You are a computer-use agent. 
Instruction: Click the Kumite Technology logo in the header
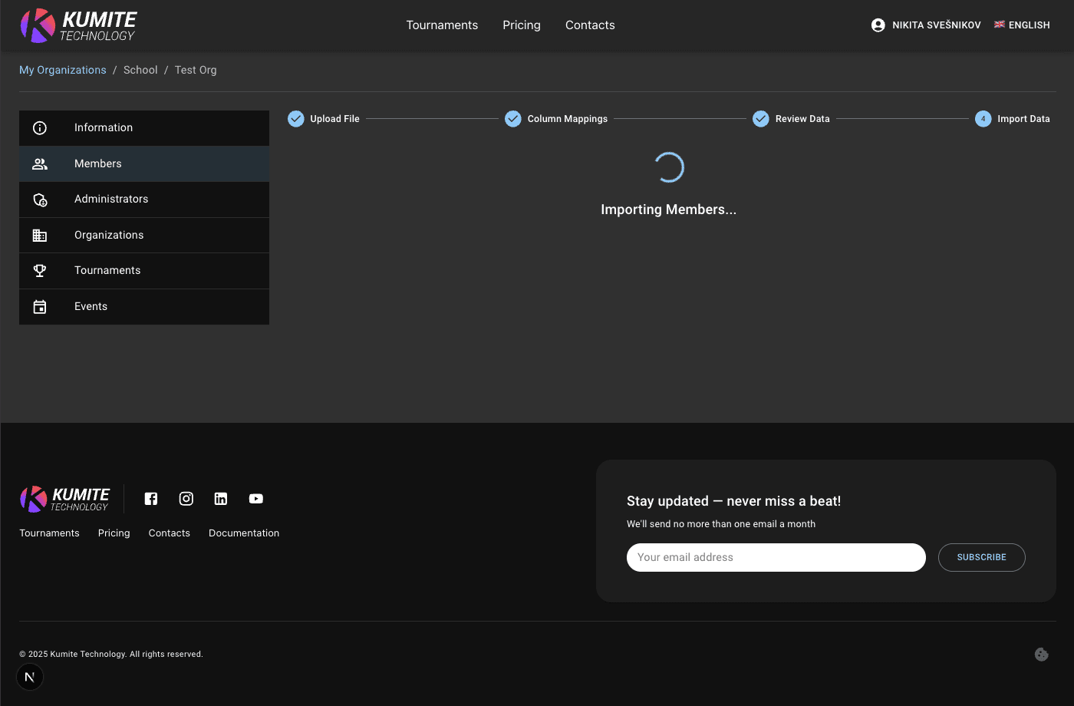[x=77, y=25]
